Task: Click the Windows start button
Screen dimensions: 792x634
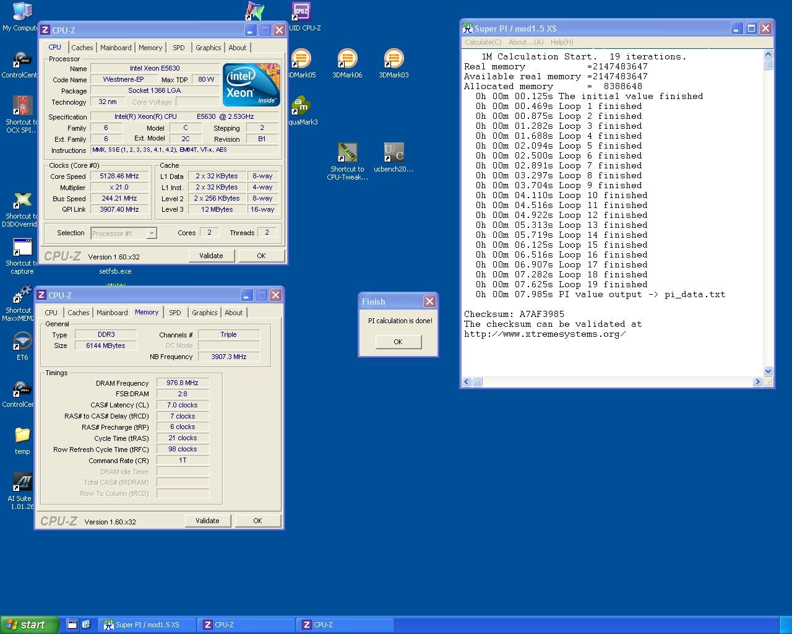Action: coord(30,625)
